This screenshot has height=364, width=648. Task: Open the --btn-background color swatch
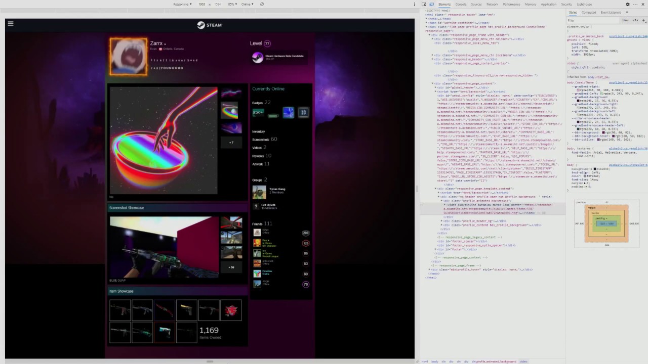coord(602,132)
